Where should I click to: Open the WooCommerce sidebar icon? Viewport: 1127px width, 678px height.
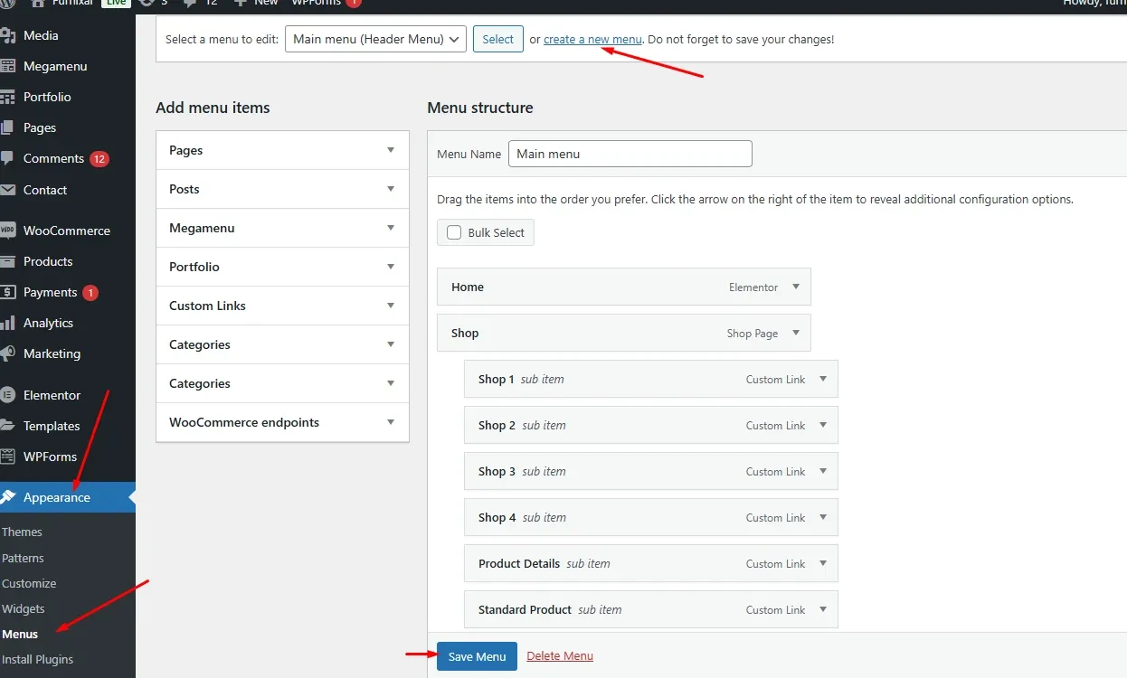[x=8, y=231]
